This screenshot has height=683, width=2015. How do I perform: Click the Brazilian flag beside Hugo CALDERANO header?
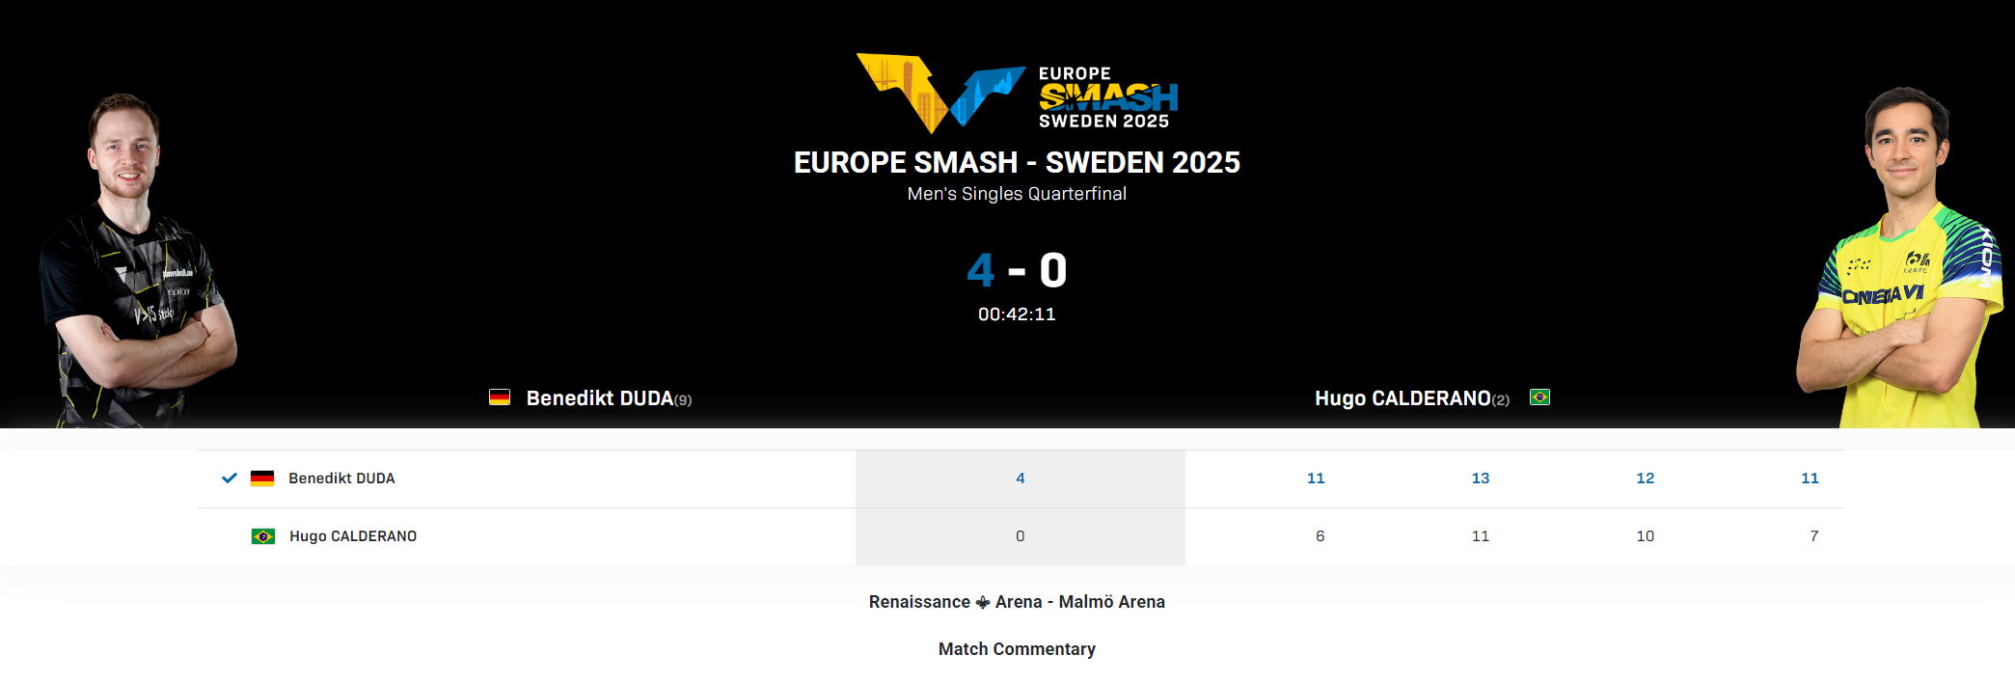(1539, 397)
